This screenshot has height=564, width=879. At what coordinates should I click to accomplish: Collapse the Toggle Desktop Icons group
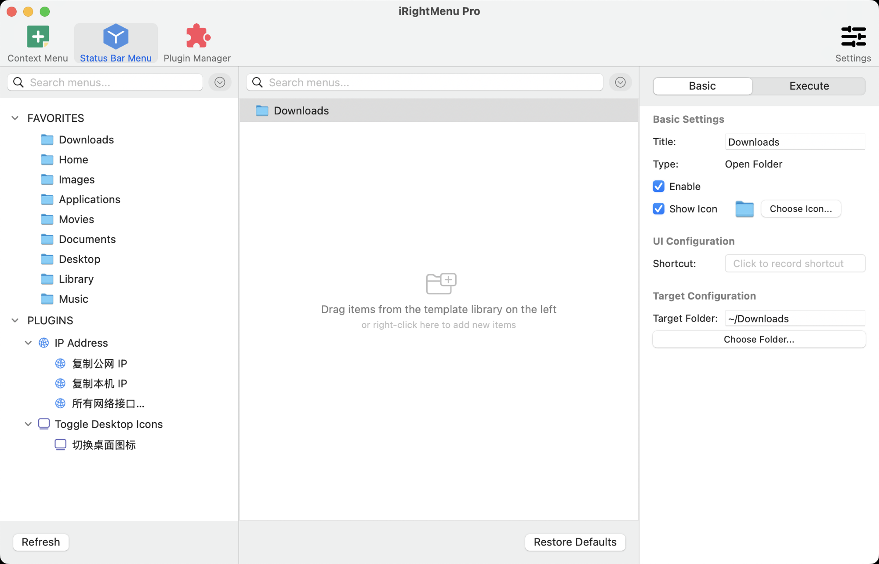point(28,424)
